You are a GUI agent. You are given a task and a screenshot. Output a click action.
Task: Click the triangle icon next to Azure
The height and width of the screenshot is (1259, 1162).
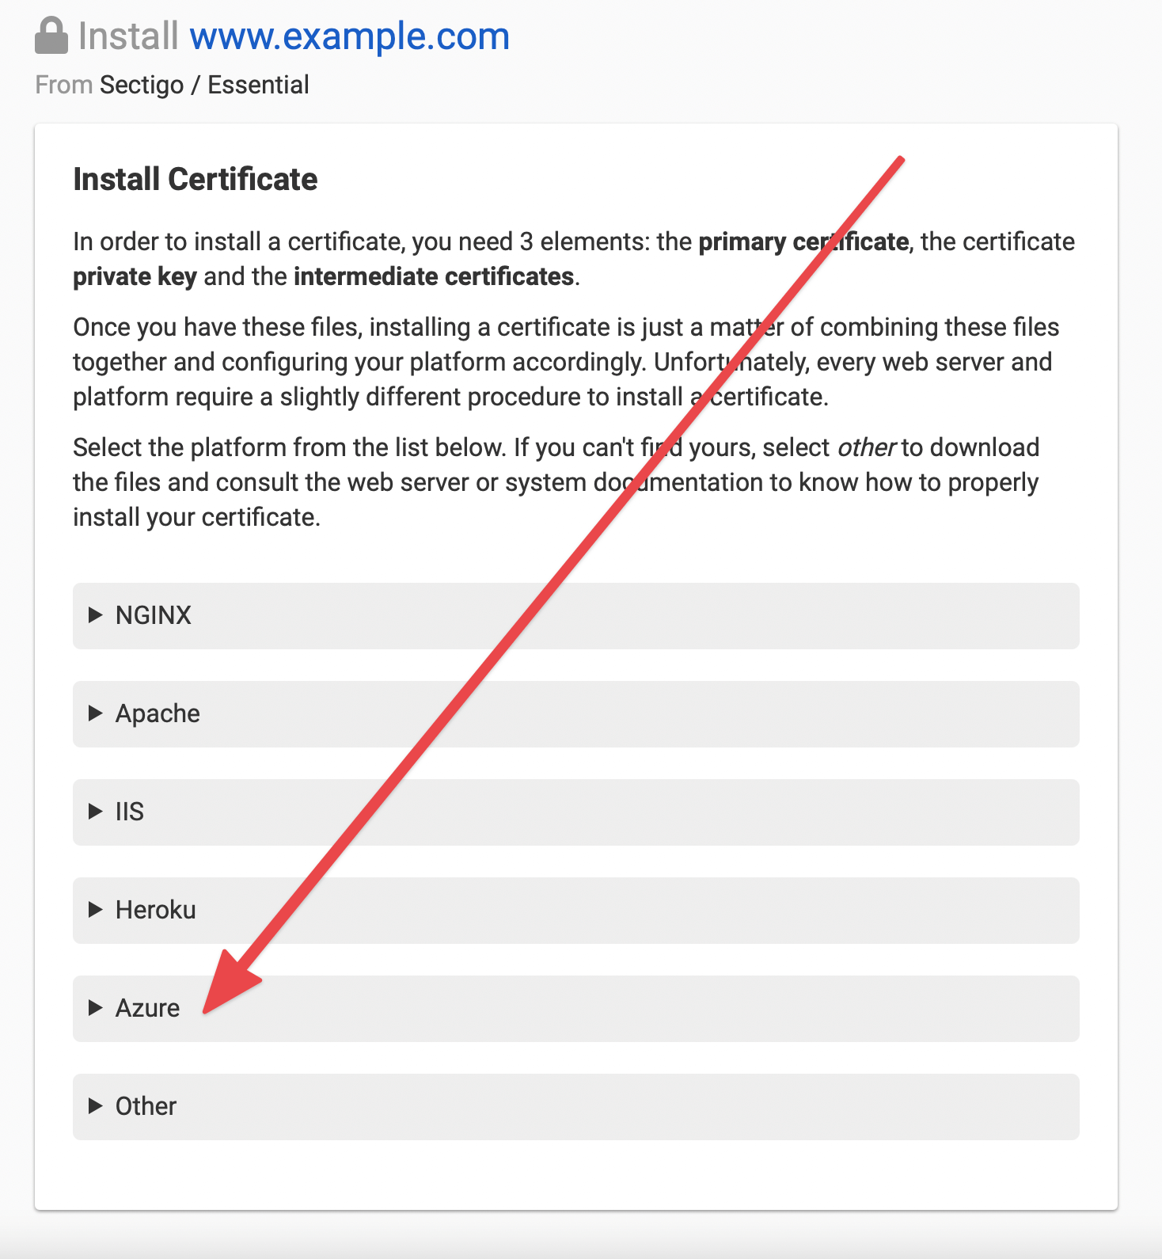tap(95, 1008)
